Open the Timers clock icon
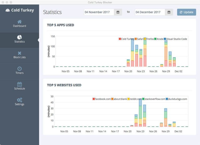 (20, 68)
